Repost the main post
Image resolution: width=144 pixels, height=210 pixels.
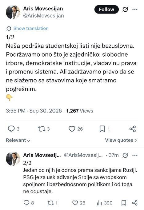tap(44, 129)
